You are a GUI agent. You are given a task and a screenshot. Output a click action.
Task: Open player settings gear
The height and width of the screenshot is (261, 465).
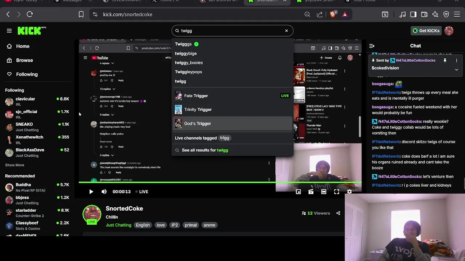point(349,192)
